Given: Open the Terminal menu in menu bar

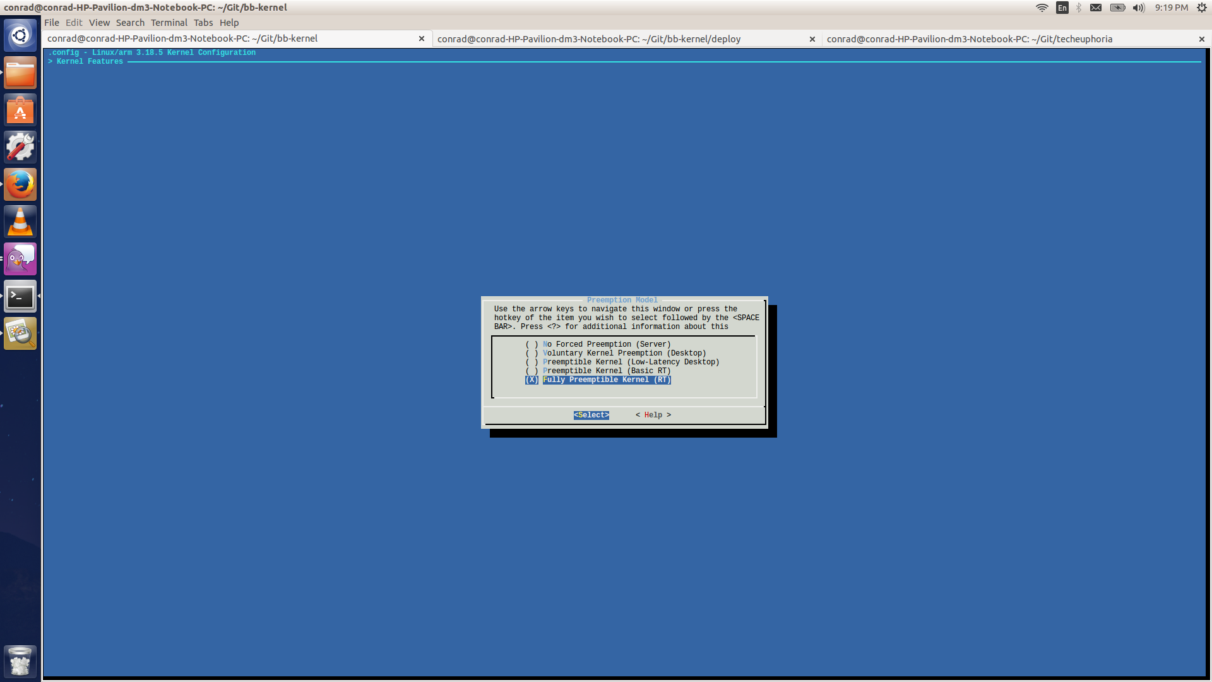Looking at the screenshot, I should coord(169,22).
